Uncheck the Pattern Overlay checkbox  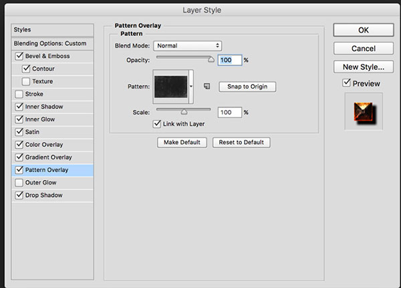click(19, 170)
